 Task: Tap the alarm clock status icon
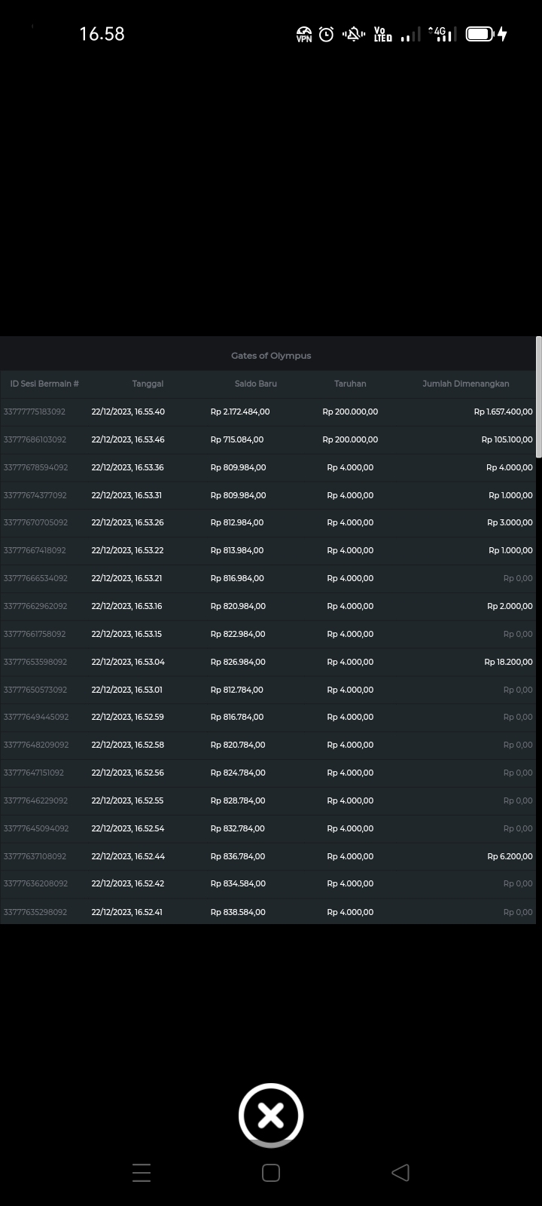(x=326, y=35)
